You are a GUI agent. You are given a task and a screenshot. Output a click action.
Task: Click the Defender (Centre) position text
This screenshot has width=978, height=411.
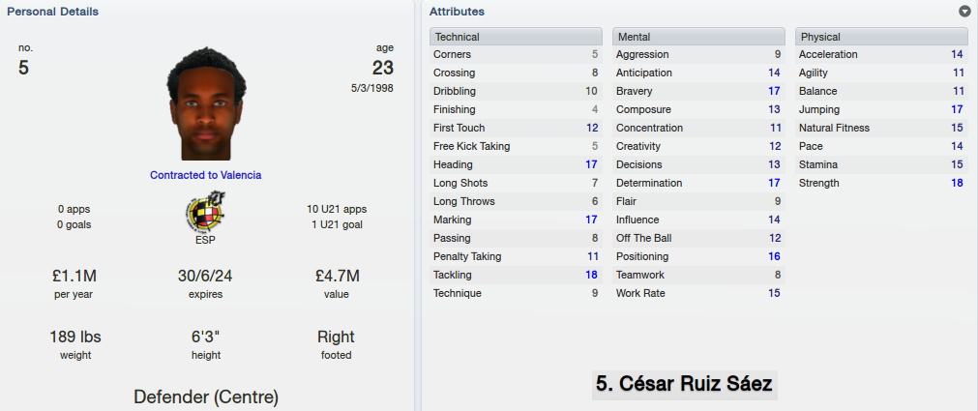coord(206,396)
